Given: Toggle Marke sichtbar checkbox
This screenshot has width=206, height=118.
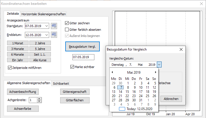Looking at the screenshot, I should [72, 67].
